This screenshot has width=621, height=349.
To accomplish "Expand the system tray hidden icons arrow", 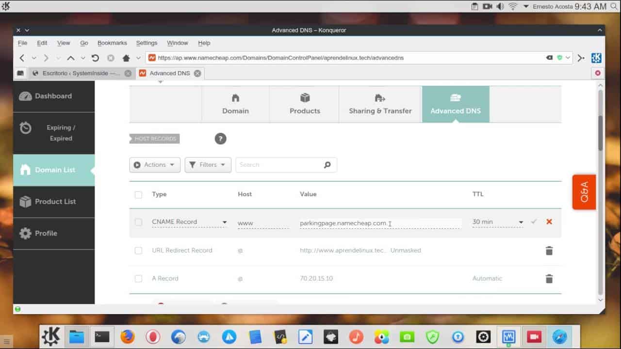I will tap(526, 6).
